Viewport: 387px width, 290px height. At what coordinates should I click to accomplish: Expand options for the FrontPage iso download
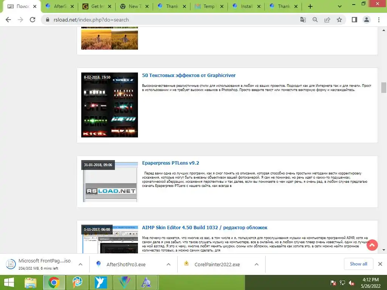tap(80, 264)
